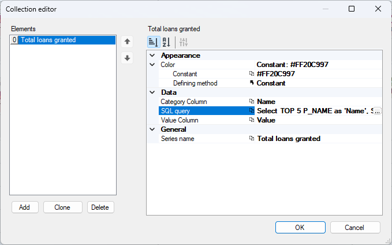Click index 0 badge in Elements list

click(x=14, y=40)
